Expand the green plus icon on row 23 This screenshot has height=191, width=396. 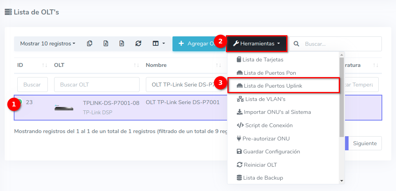click(x=20, y=102)
